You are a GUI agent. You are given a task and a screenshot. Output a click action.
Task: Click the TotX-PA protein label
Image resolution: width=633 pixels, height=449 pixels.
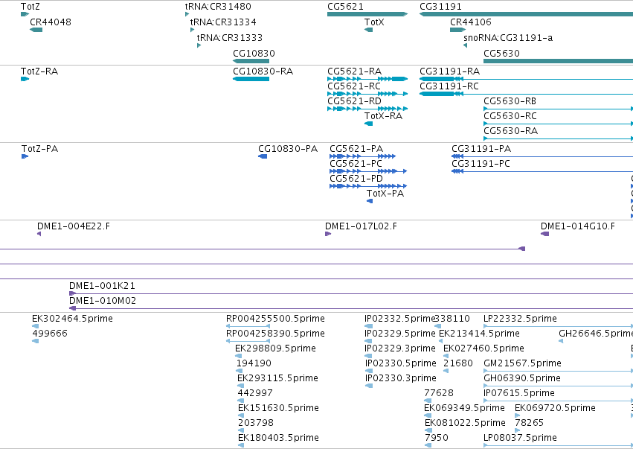click(x=385, y=194)
